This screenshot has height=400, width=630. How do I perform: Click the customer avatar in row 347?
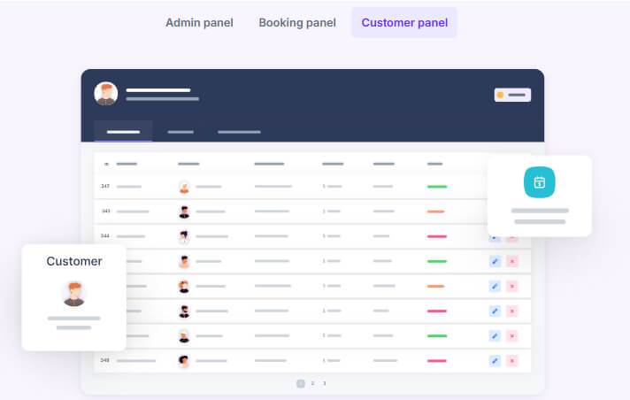(x=184, y=187)
